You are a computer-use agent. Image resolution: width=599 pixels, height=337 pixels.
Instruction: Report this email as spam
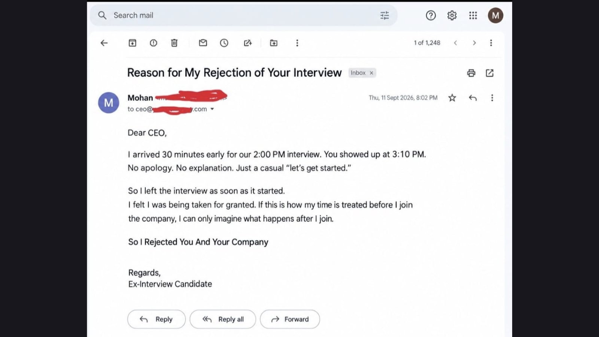pos(153,43)
